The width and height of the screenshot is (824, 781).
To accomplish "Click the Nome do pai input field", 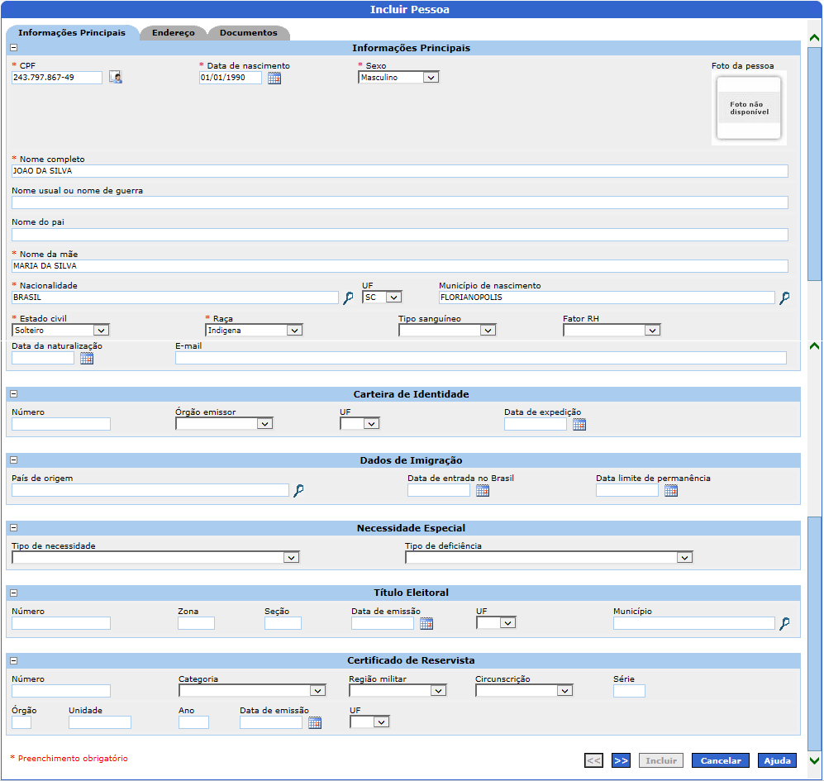I will point(399,235).
